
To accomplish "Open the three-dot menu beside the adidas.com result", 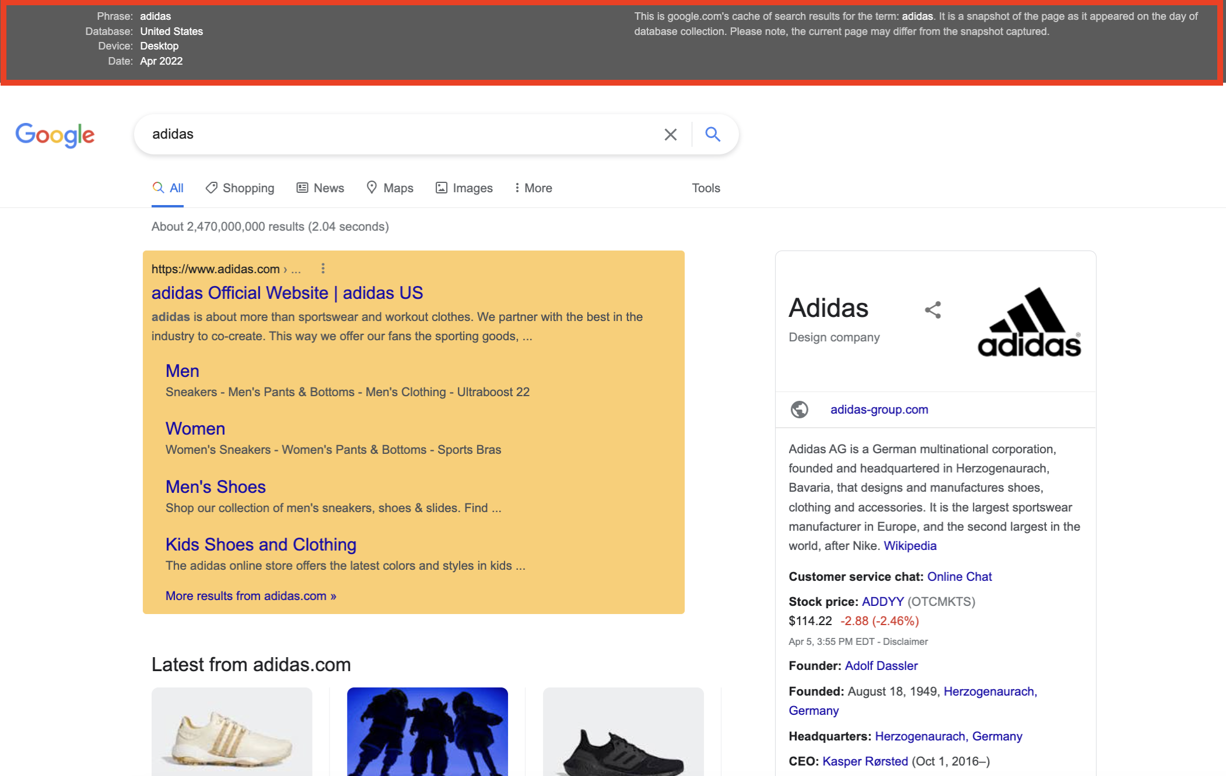I will [323, 269].
